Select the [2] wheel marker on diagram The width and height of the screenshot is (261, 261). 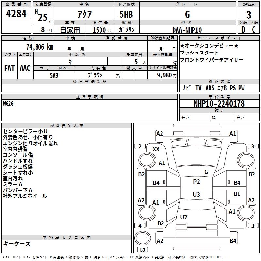tap(140, 146)
